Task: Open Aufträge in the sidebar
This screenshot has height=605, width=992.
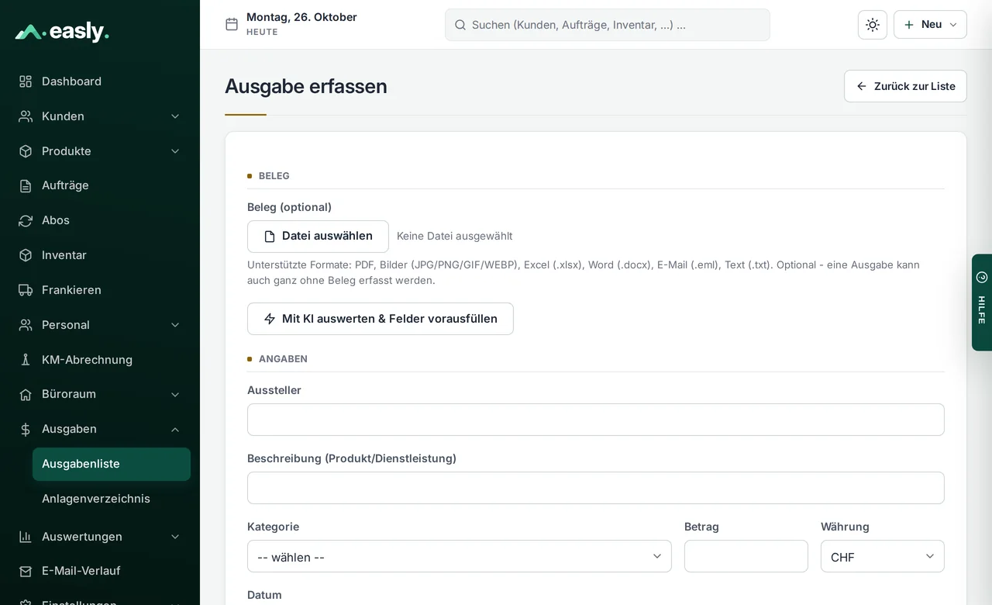Action: tap(100, 185)
